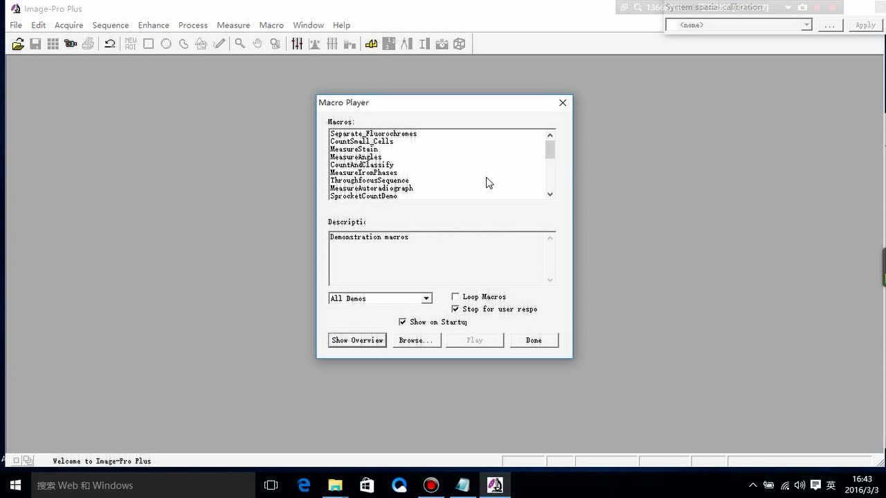This screenshot has width=886, height=498.
Task: Open the video capture camera icon
Action: pos(70,44)
